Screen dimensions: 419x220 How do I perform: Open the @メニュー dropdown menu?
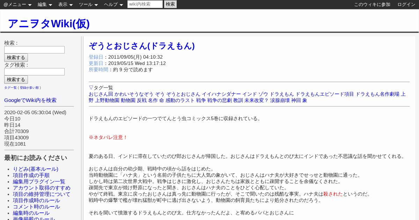tap(17, 5)
